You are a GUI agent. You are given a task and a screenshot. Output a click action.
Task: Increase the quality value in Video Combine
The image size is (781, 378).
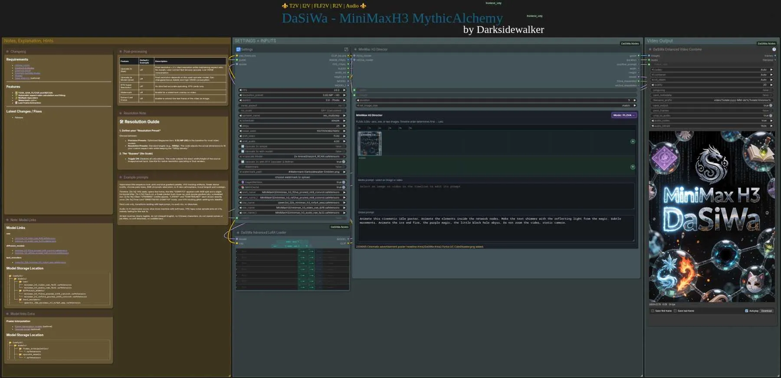point(771,85)
